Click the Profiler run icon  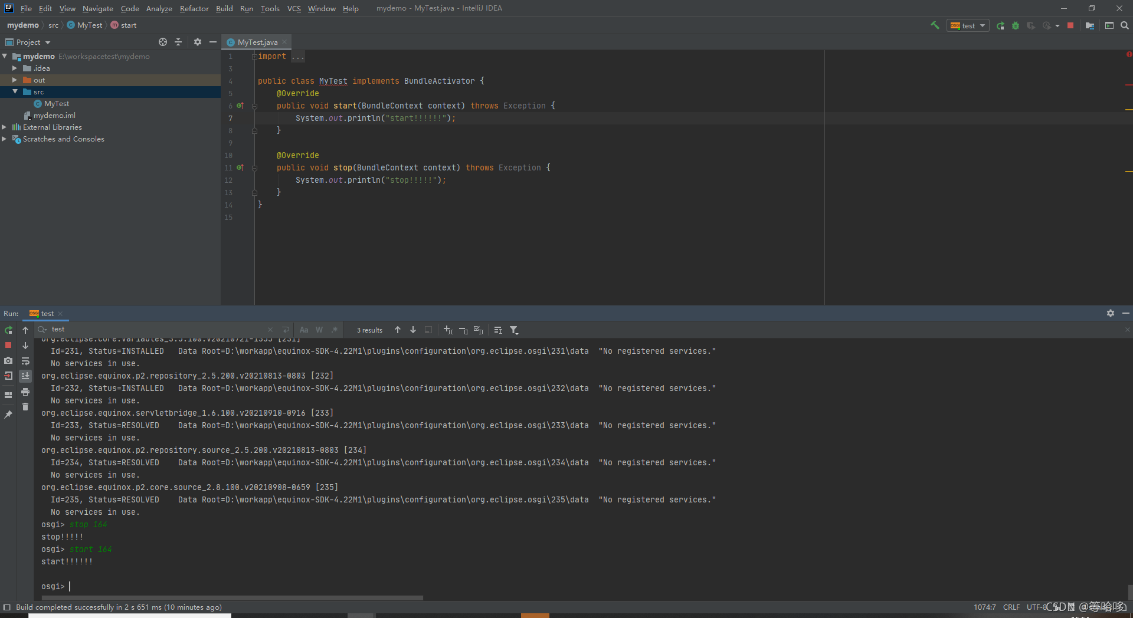1046,25
